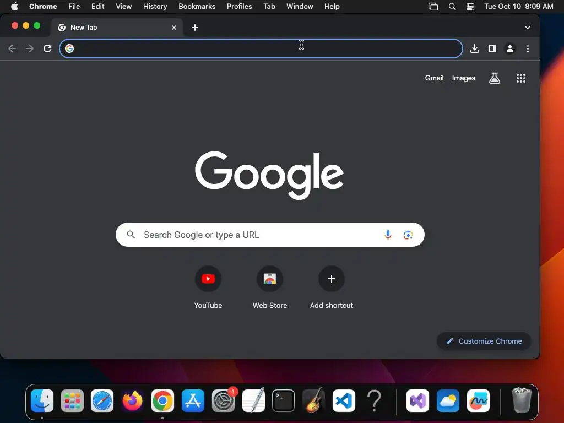Open the Bookmarks menu
This screenshot has width=564, height=423.
[x=197, y=6]
